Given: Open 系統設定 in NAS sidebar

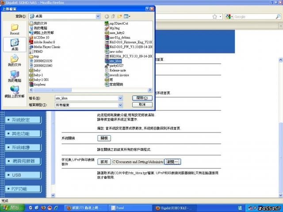Looking at the screenshot, I should 23,120.
